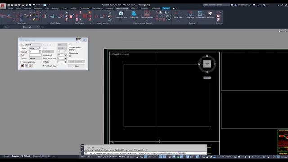Click the TOP face of the ViewCube
288x162 pixels.
click(x=207, y=64)
